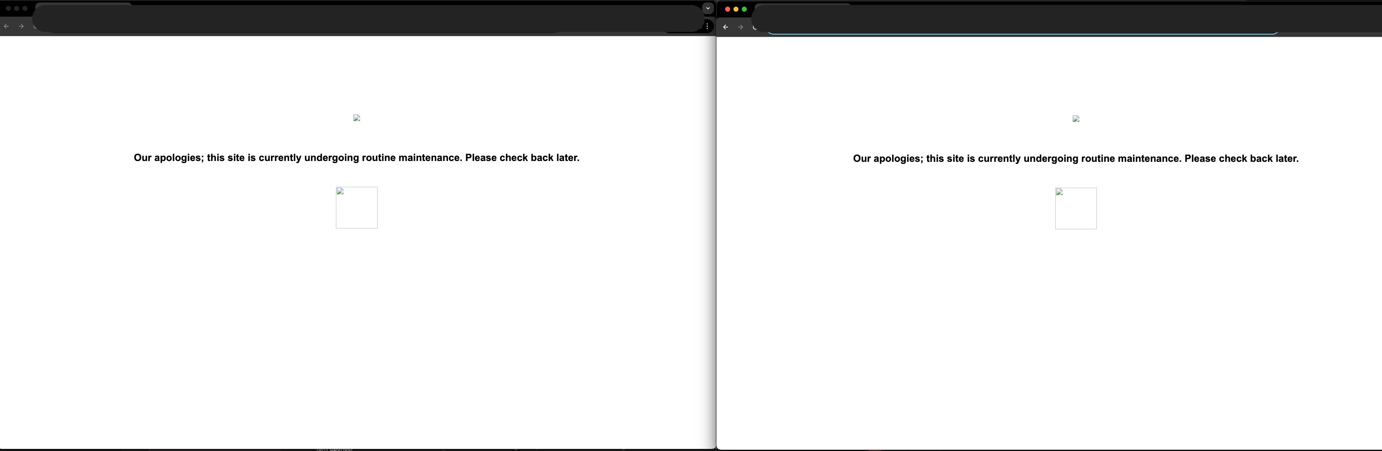Go back in the left browser window
This screenshot has width=1382, height=451.
[6, 26]
